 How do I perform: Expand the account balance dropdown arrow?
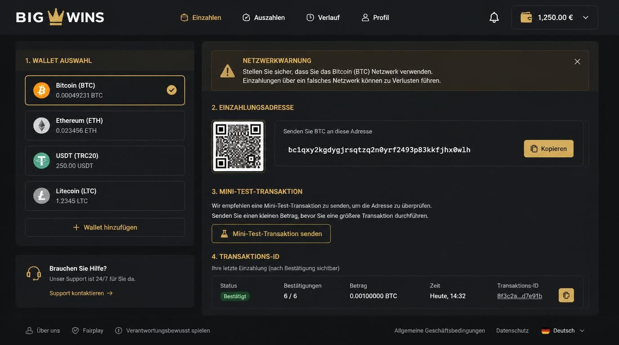click(586, 18)
